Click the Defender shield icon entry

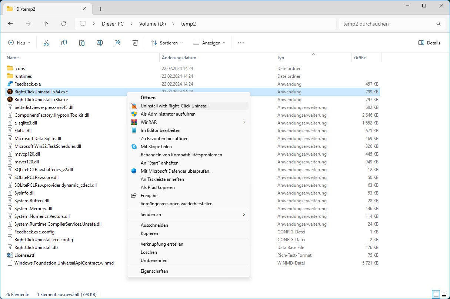click(x=134, y=171)
